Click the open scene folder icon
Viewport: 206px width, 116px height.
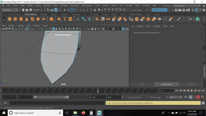[27, 10]
